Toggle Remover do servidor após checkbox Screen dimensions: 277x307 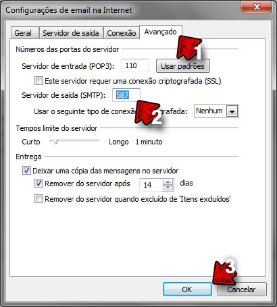[39, 184]
